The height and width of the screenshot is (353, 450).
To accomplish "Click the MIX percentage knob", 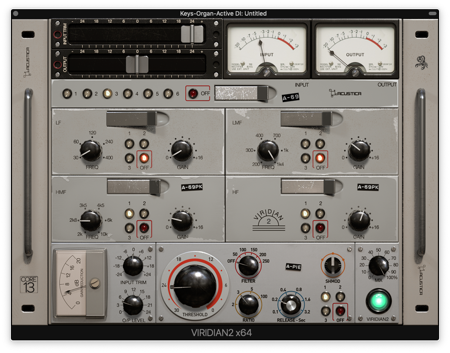I will [x=379, y=266].
